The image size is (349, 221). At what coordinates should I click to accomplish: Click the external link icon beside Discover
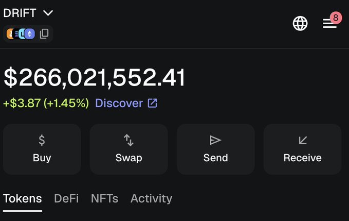pos(153,103)
